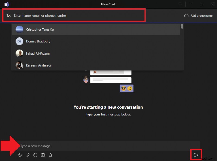Click Dennis Bradbury's DB avatar
Screen dimensions: 217x161
click(x=19, y=41)
